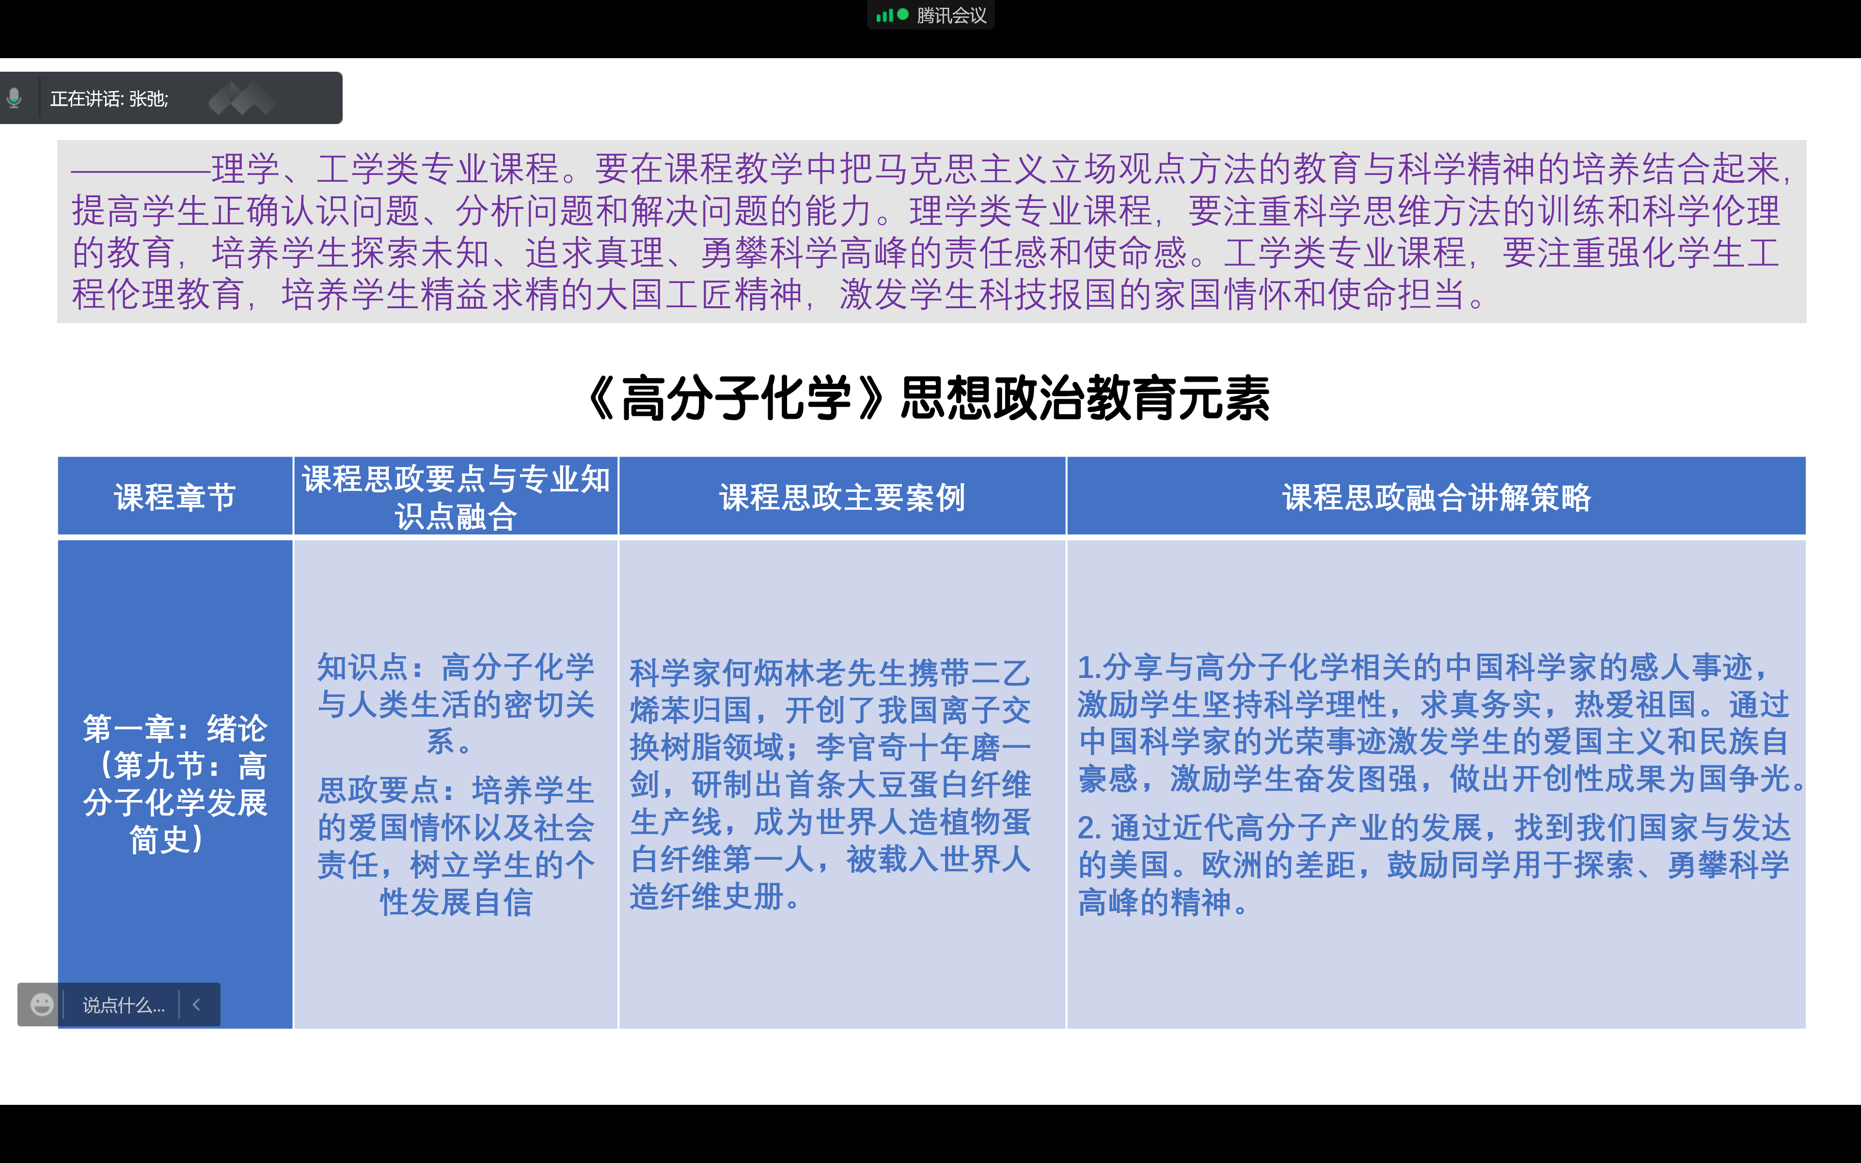Image resolution: width=1861 pixels, height=1163 pixels.
Task: Click strategy item 2. 通过近代高分子产业的发展
Action: tap(1434, 864)
